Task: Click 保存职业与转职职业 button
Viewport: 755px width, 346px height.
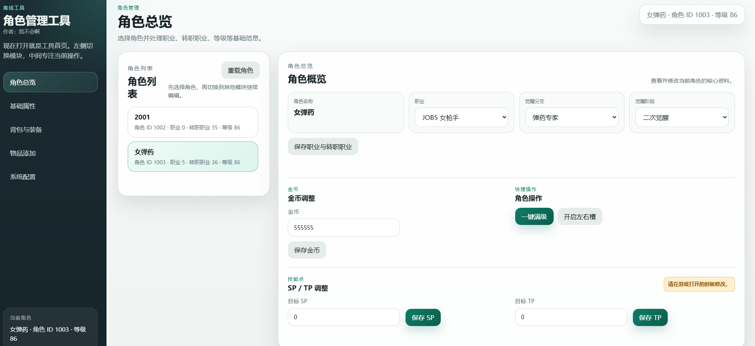Action: [x=323, y=147]
